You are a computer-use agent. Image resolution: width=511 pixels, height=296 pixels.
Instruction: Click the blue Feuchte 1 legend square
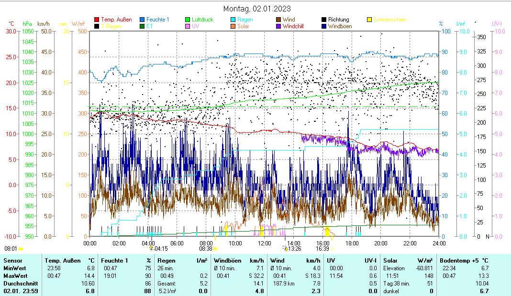pos(142,20)
